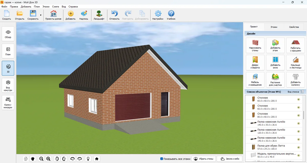Open the Проекты домов house projects icon

[53, 15]
